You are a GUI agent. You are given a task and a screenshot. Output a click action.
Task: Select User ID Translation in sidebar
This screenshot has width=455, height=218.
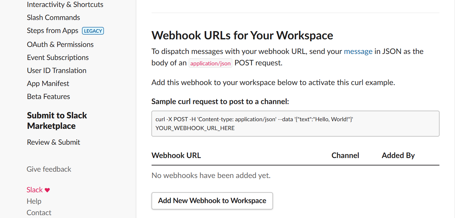[57, 70]
